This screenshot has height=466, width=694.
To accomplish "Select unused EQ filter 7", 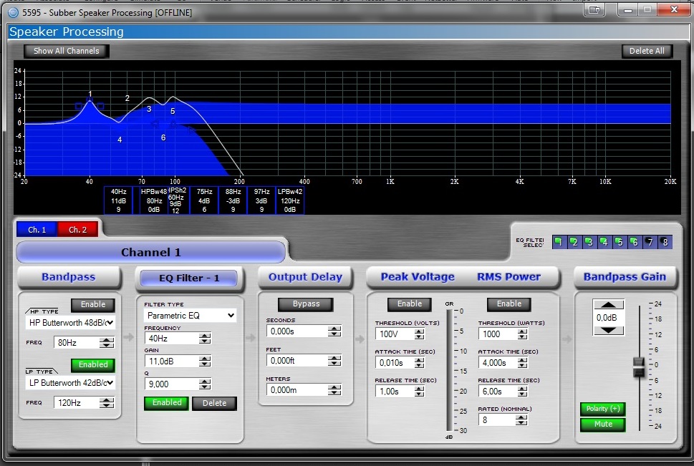I will (x=650, y=243).
